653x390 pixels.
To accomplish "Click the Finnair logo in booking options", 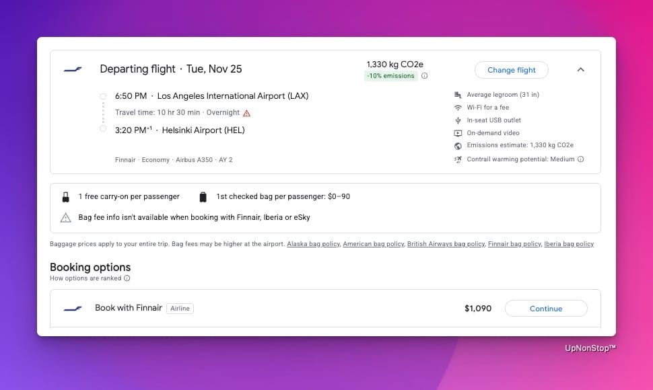I will (x=73, y=309).
